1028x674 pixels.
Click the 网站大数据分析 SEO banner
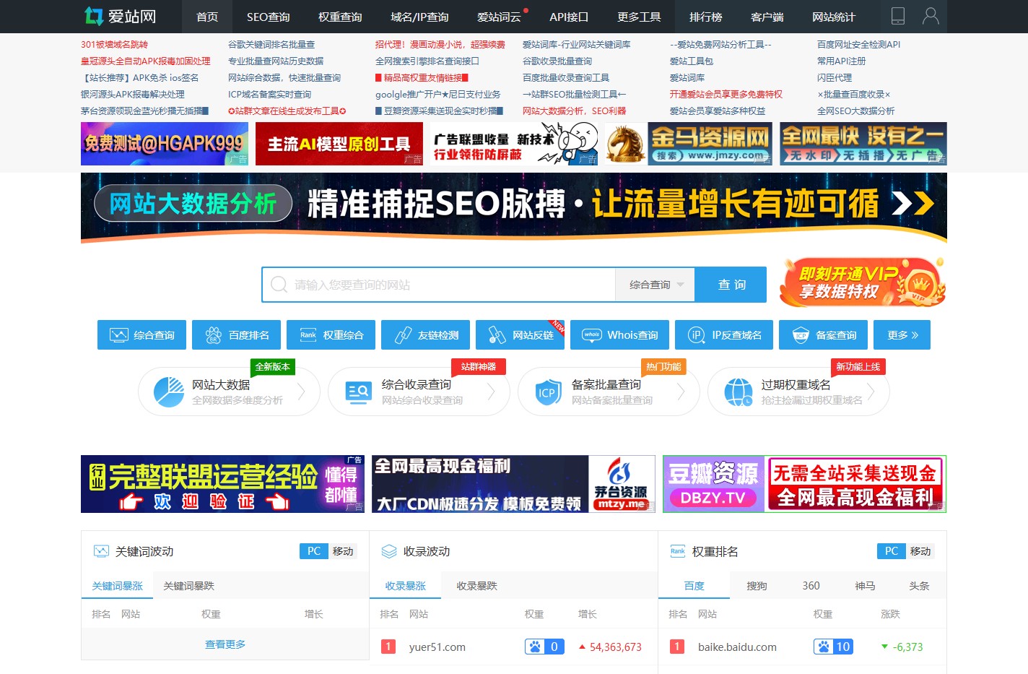[x=514, y=208]
